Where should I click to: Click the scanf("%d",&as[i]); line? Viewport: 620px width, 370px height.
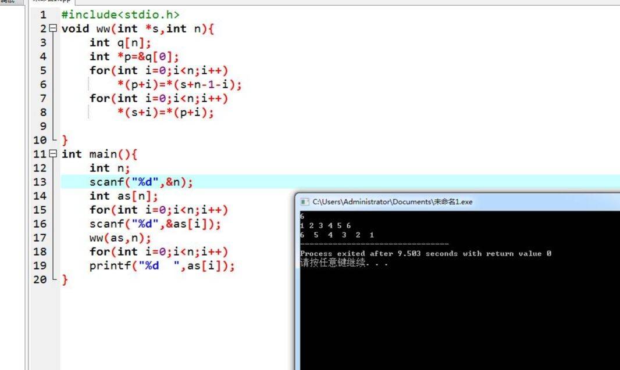click(x=155, y=224)
